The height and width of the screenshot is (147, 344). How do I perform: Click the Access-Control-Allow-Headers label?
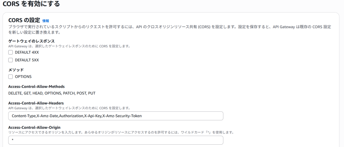[36, 103]
